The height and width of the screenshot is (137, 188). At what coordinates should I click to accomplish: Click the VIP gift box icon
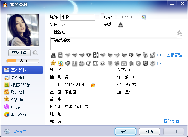152,55
